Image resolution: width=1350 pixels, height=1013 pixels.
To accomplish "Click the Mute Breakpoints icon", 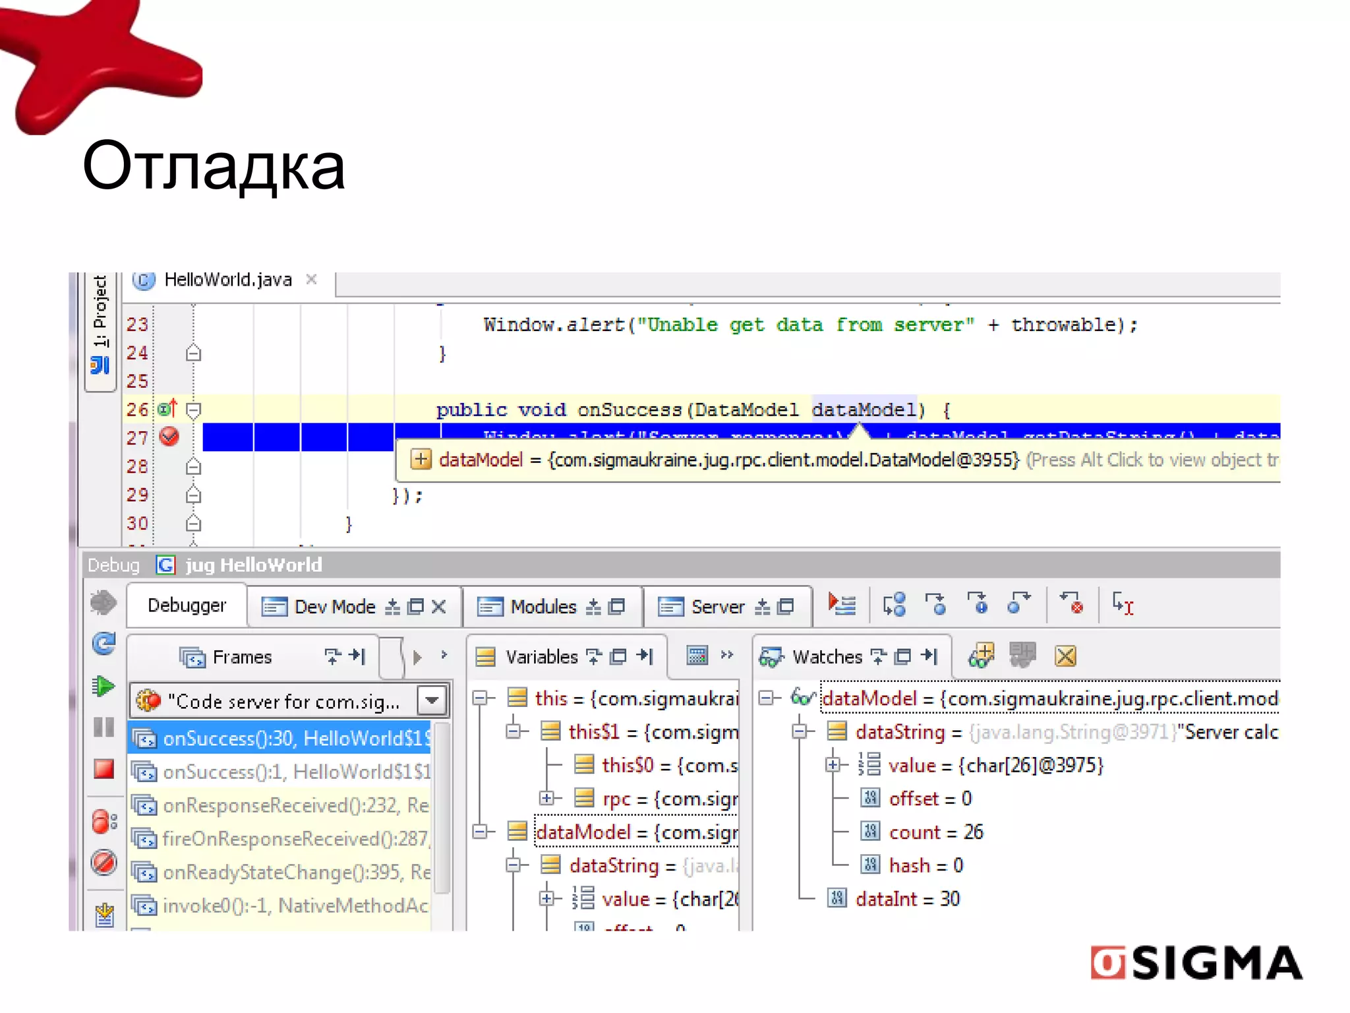I will (104, 862).
